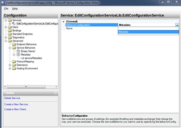Collapse the Tasks panel with round button

click(x=56, y=93)
